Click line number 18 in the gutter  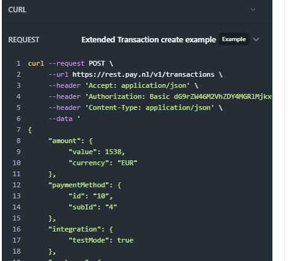click(x=17, y=251)
